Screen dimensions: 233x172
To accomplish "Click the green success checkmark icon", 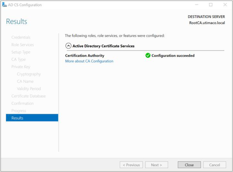I will 148,55.
